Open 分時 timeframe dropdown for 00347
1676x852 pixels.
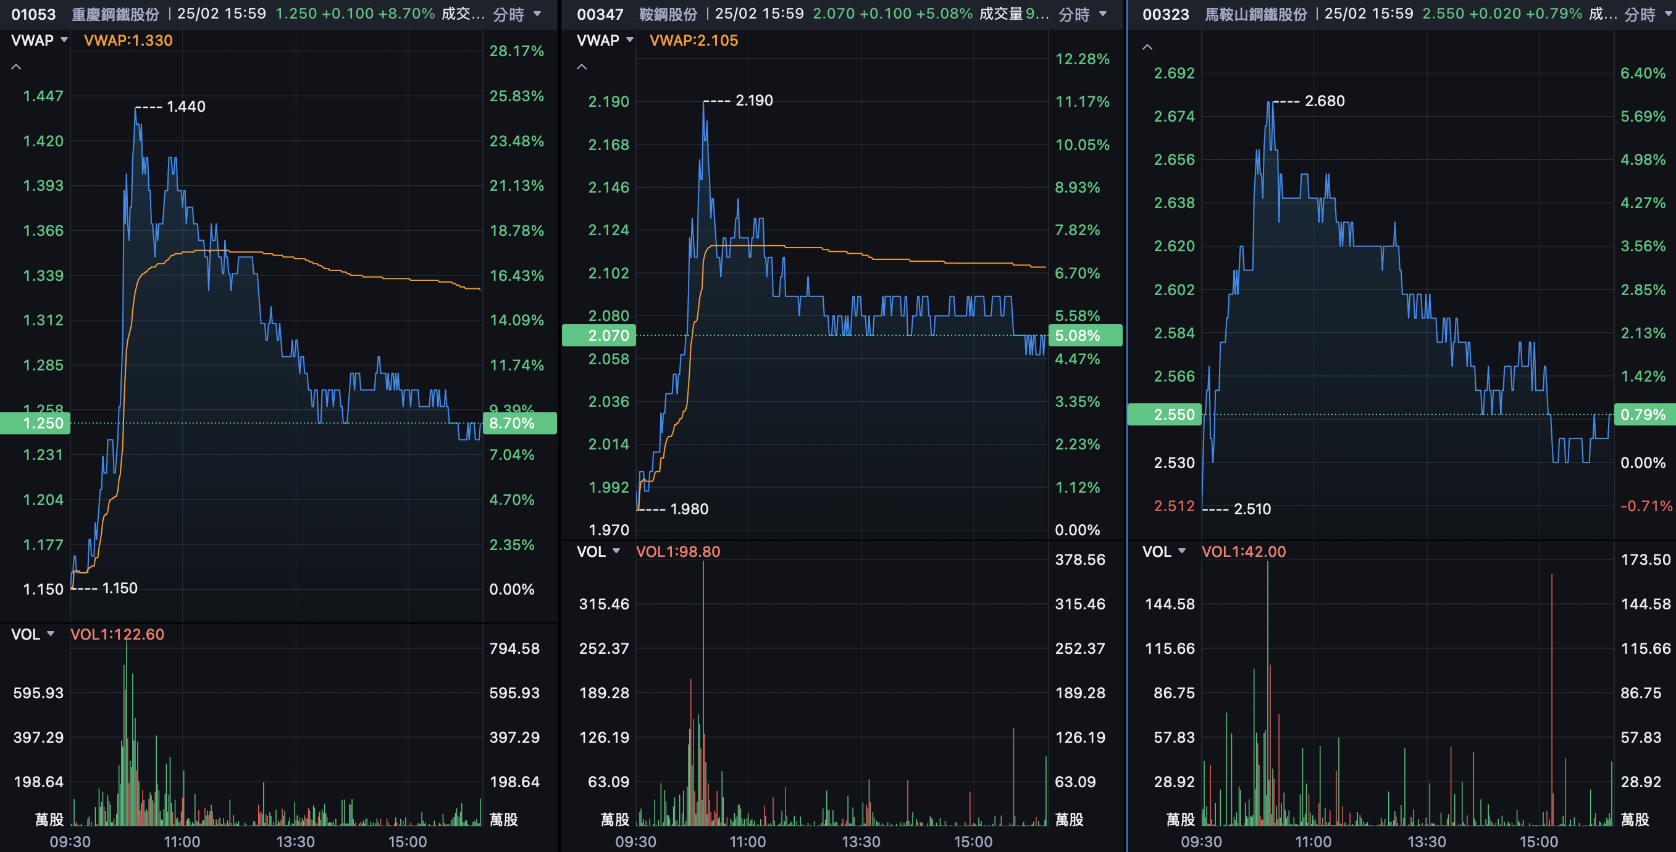tap(1083, 14)
